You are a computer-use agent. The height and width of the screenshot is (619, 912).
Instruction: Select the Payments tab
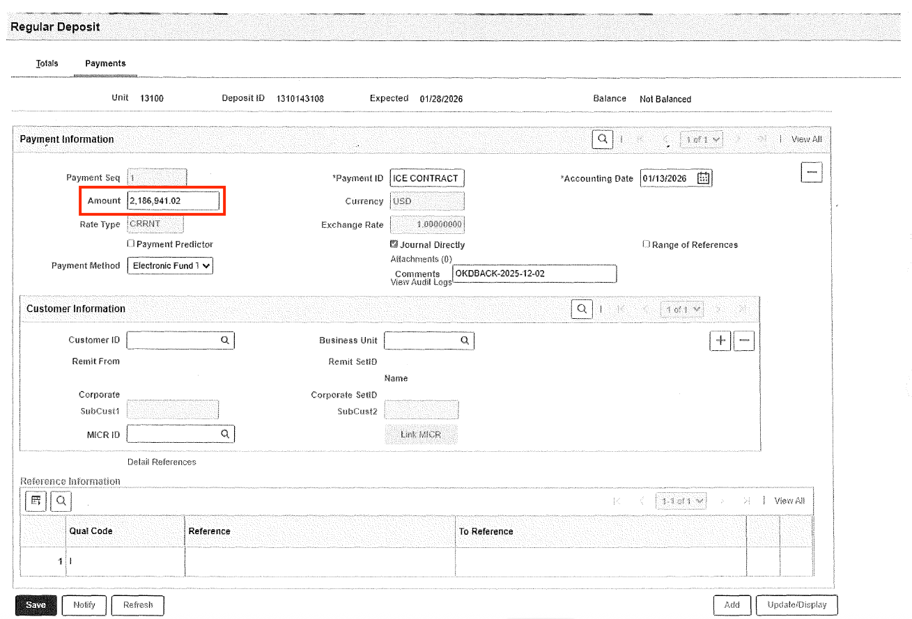[106, 63]
